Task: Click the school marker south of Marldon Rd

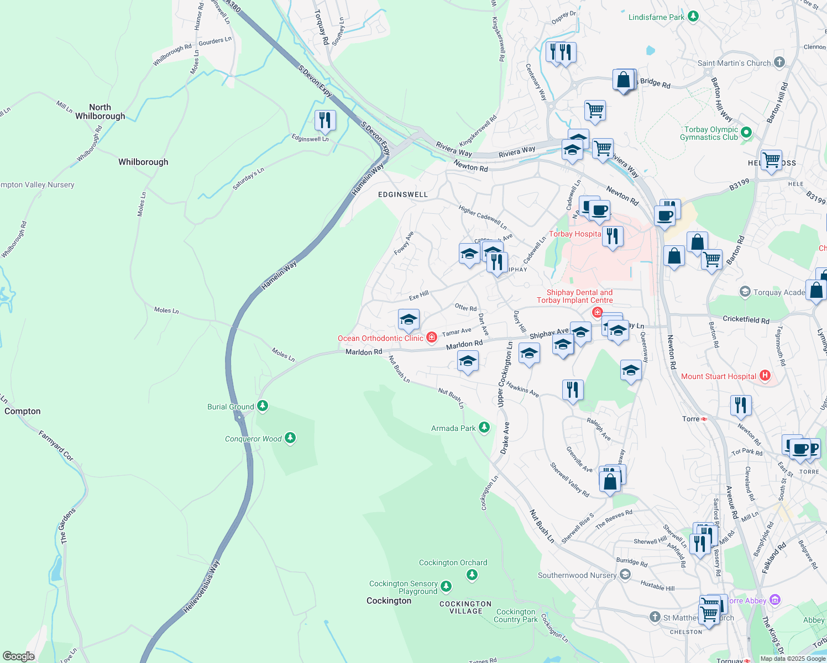Action: coord(468,361)
